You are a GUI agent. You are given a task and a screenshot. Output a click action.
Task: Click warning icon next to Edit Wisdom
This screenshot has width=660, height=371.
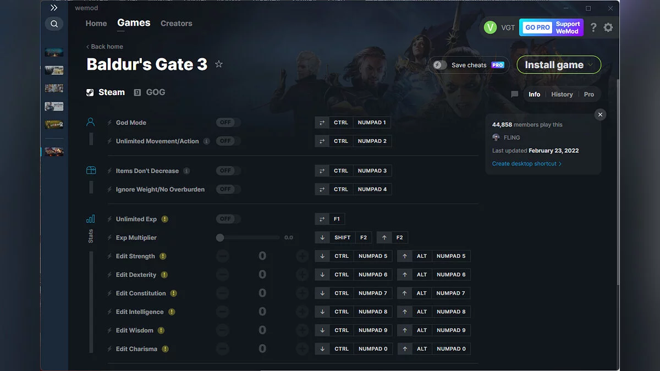161,330
